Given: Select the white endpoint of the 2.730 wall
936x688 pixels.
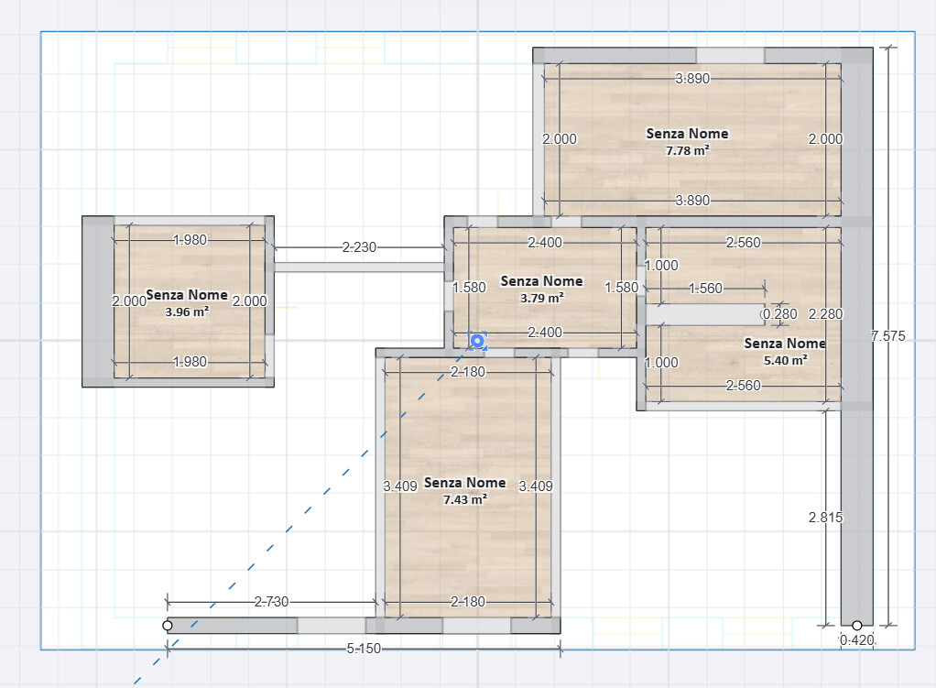Looking at the screenshot, I should (167, 626).
